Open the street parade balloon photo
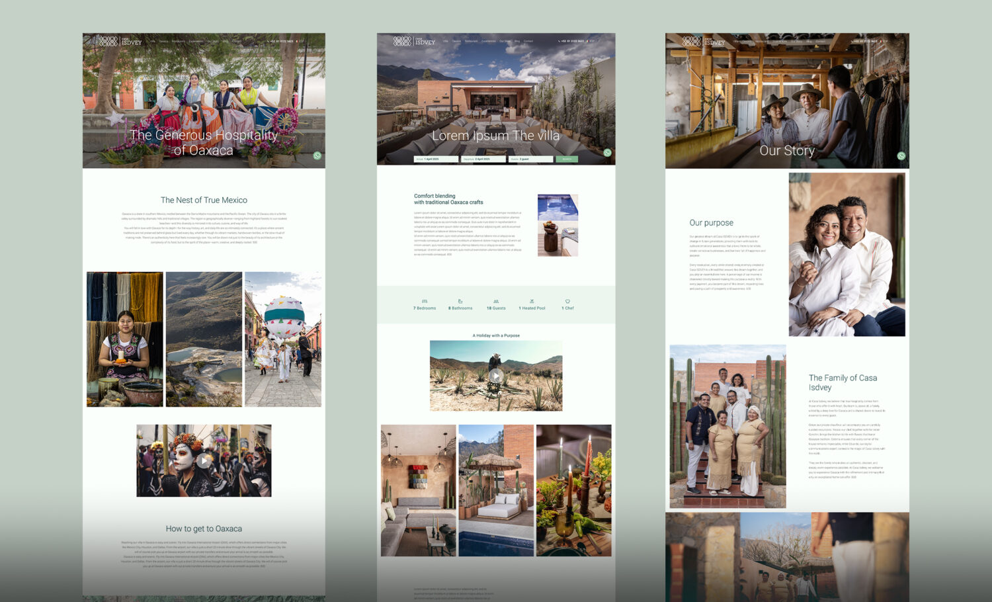Screen dimensions: 992x602 [283, 339]
